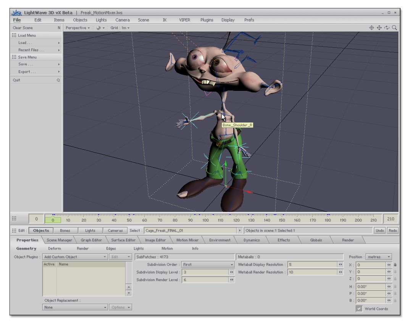The image size is (410, 323).
Task: Click the Subdivision Display Level field
Action: click(205, 272)
